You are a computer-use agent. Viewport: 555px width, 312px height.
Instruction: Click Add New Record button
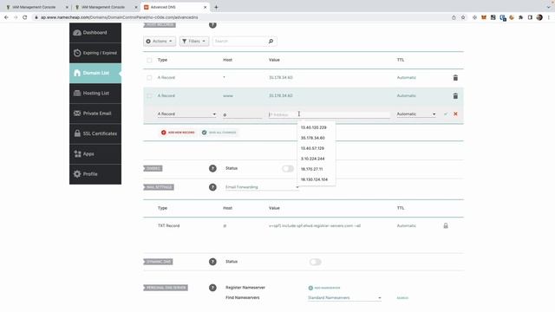(x=178, y=133)
